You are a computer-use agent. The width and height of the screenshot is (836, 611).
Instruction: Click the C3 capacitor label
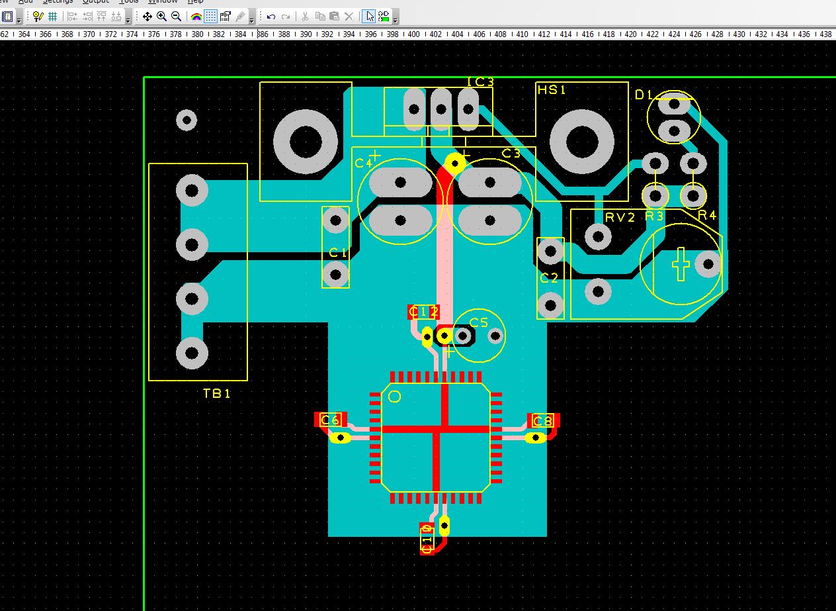[x=511, y=154]
